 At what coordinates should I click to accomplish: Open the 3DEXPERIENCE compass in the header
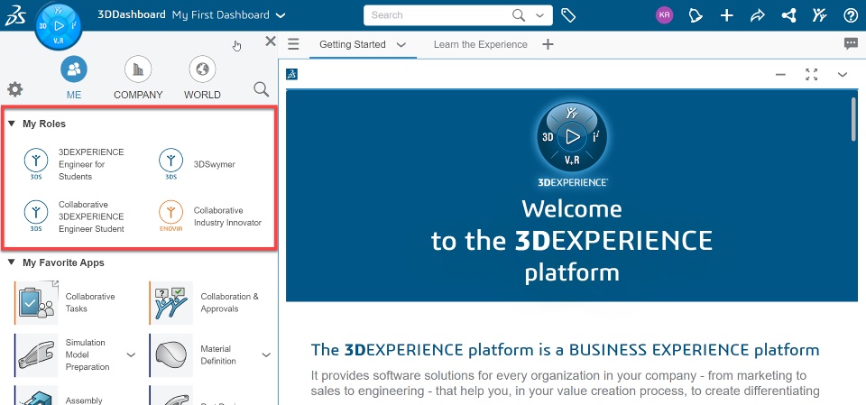click(59, 25)
